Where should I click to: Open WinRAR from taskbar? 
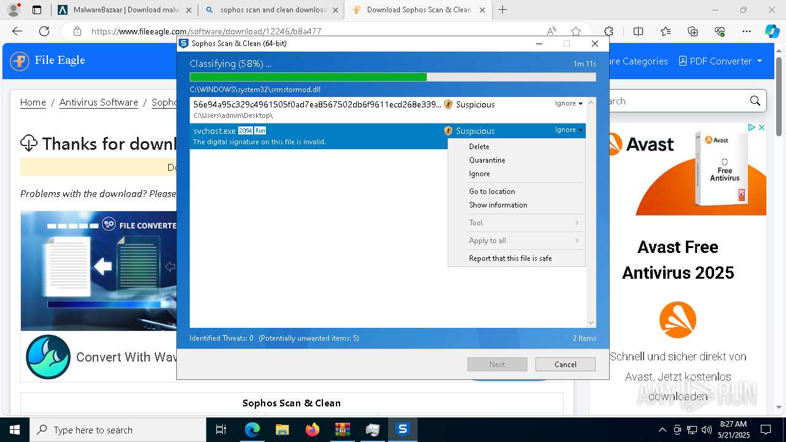pyautogui.click(x=342, y=430)
